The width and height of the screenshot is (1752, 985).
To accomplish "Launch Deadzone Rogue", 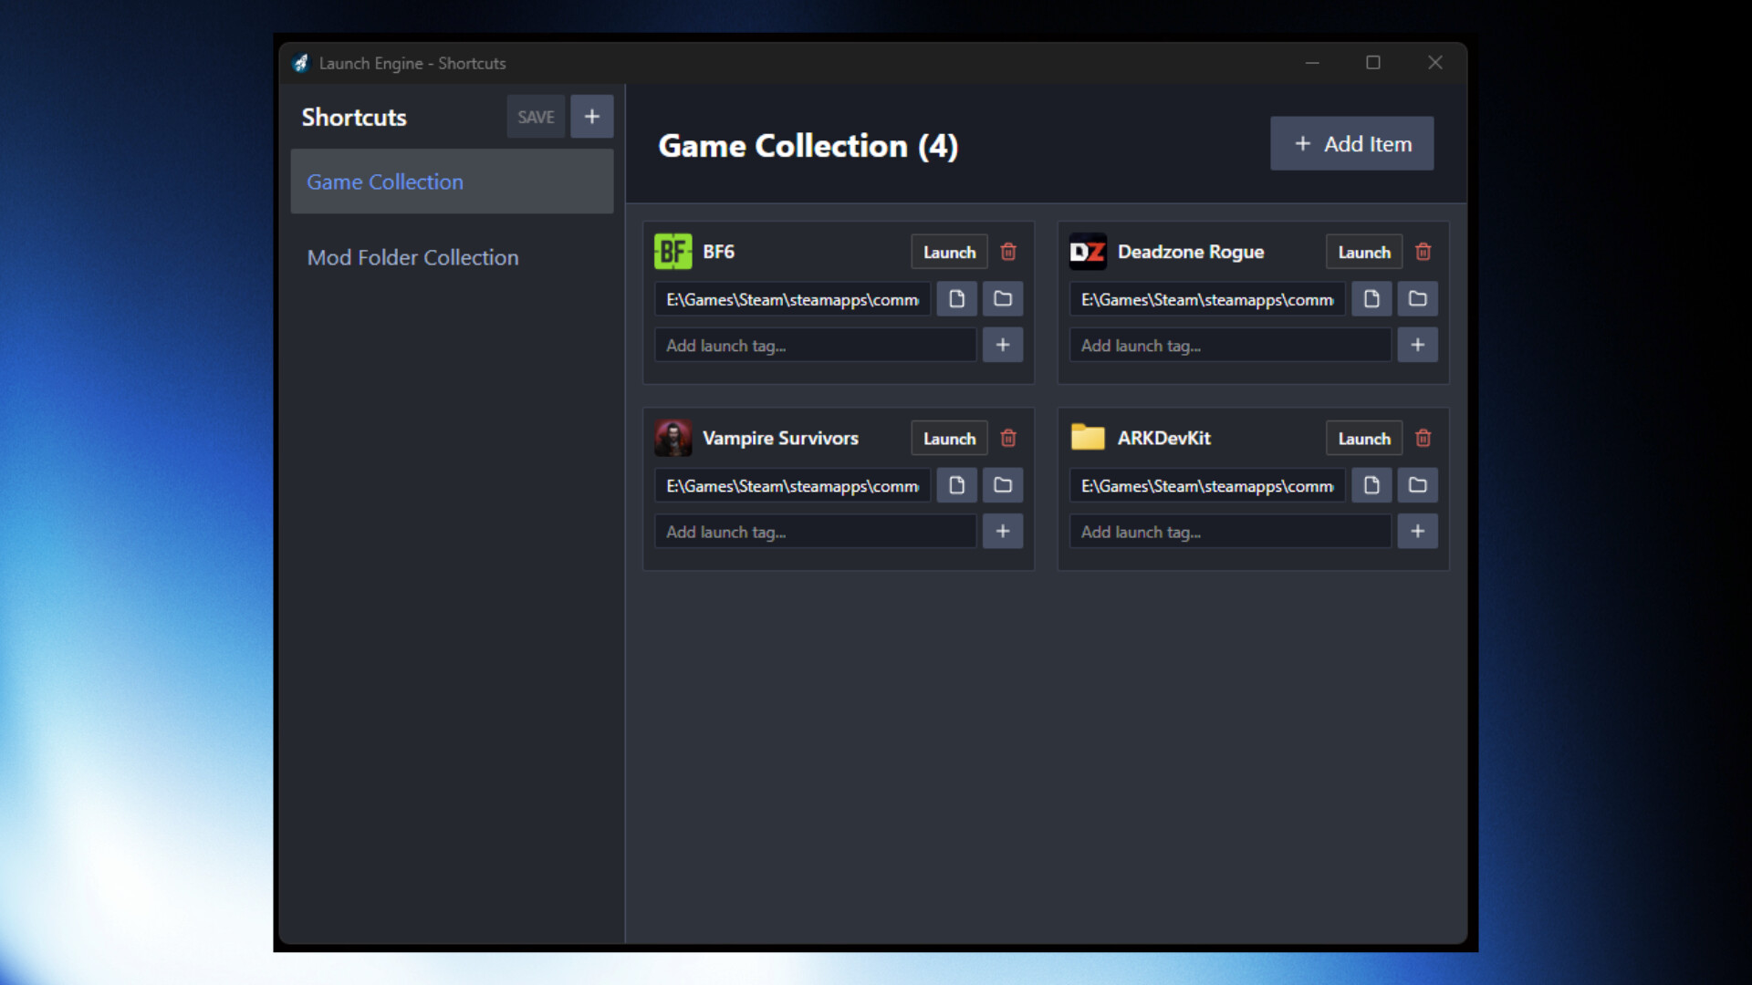I will (1364, 252).
